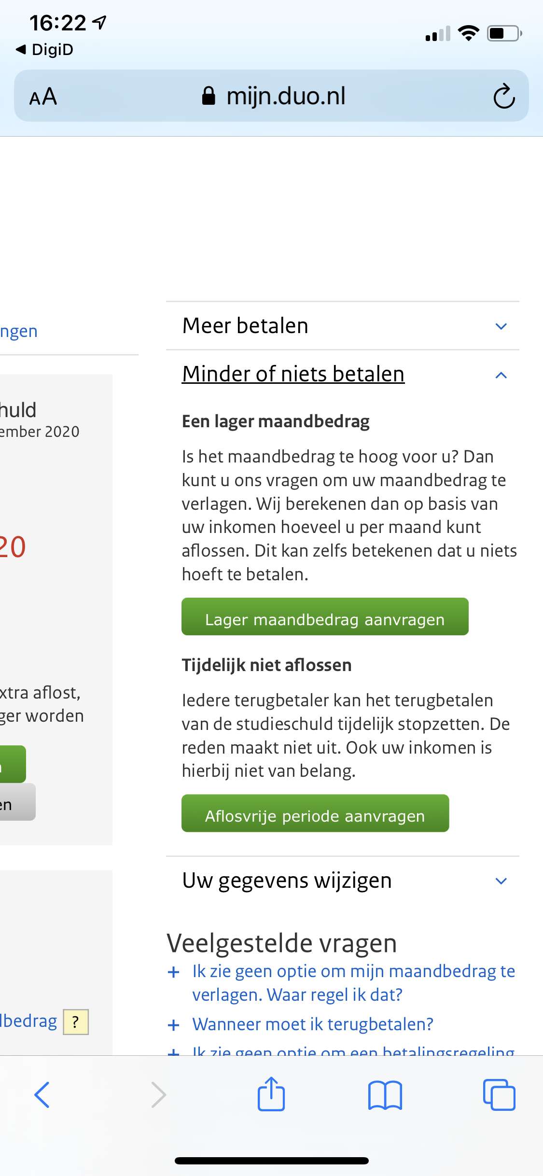Image resolution: width=543 pixels, height=1176 pixels.
Task: Click Lager maandbedrag aanvragen button
Action: tap(325, 616)
